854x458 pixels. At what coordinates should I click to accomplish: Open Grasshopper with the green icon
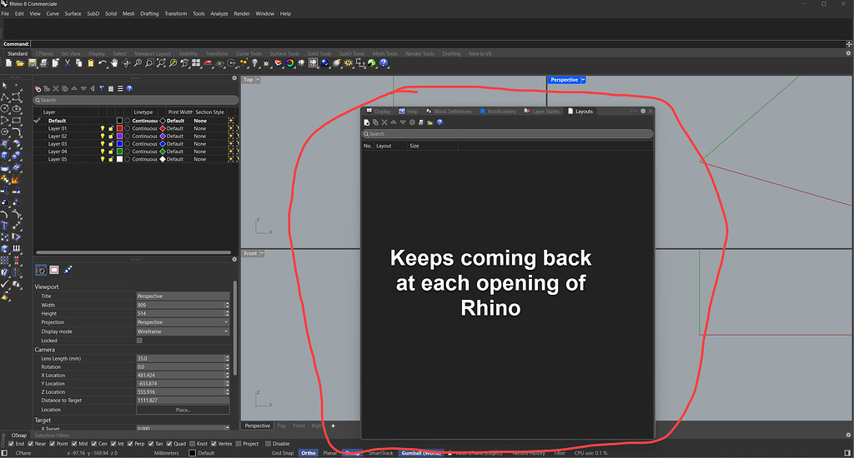371,63
